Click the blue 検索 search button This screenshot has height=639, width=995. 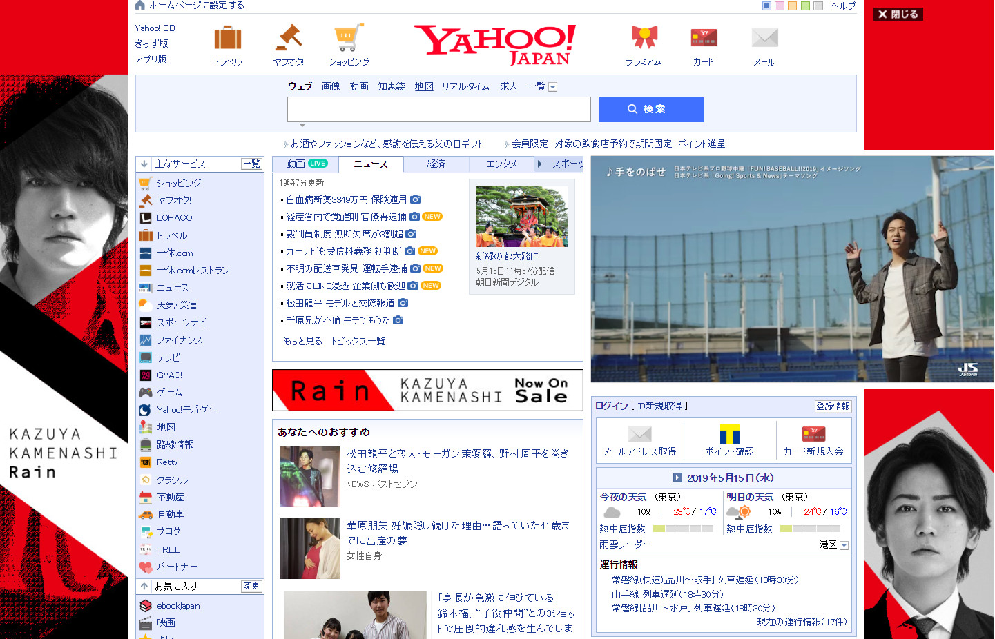(x=651, y=109)
